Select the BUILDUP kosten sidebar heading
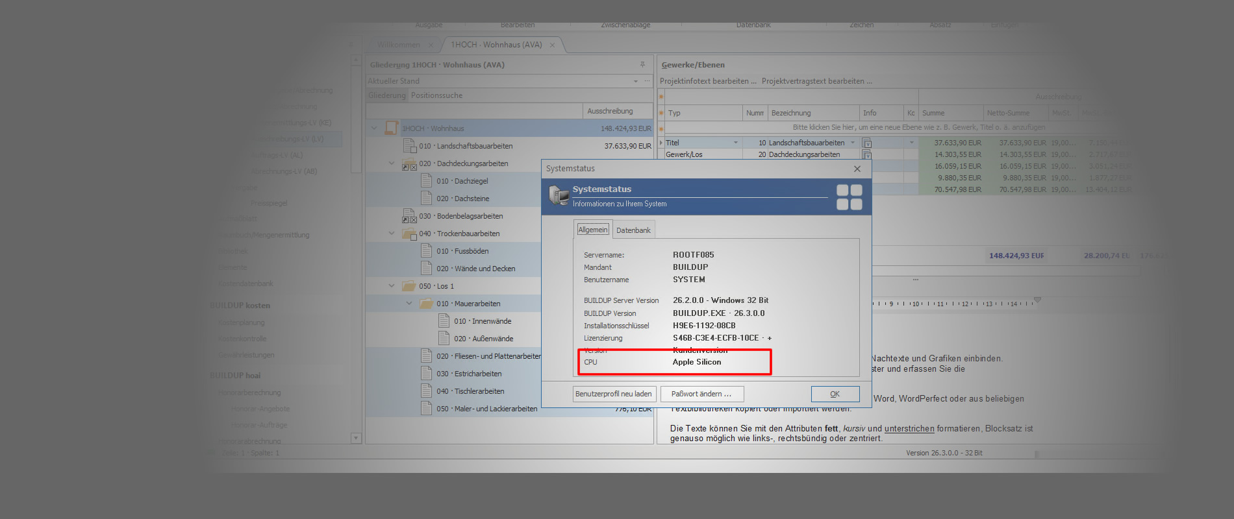 pyautogui.click(x=240, y=306)
